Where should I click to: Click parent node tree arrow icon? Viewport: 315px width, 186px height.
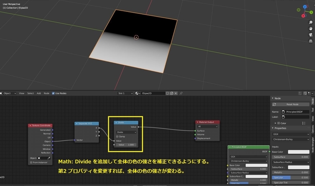(x=300, y=93)
